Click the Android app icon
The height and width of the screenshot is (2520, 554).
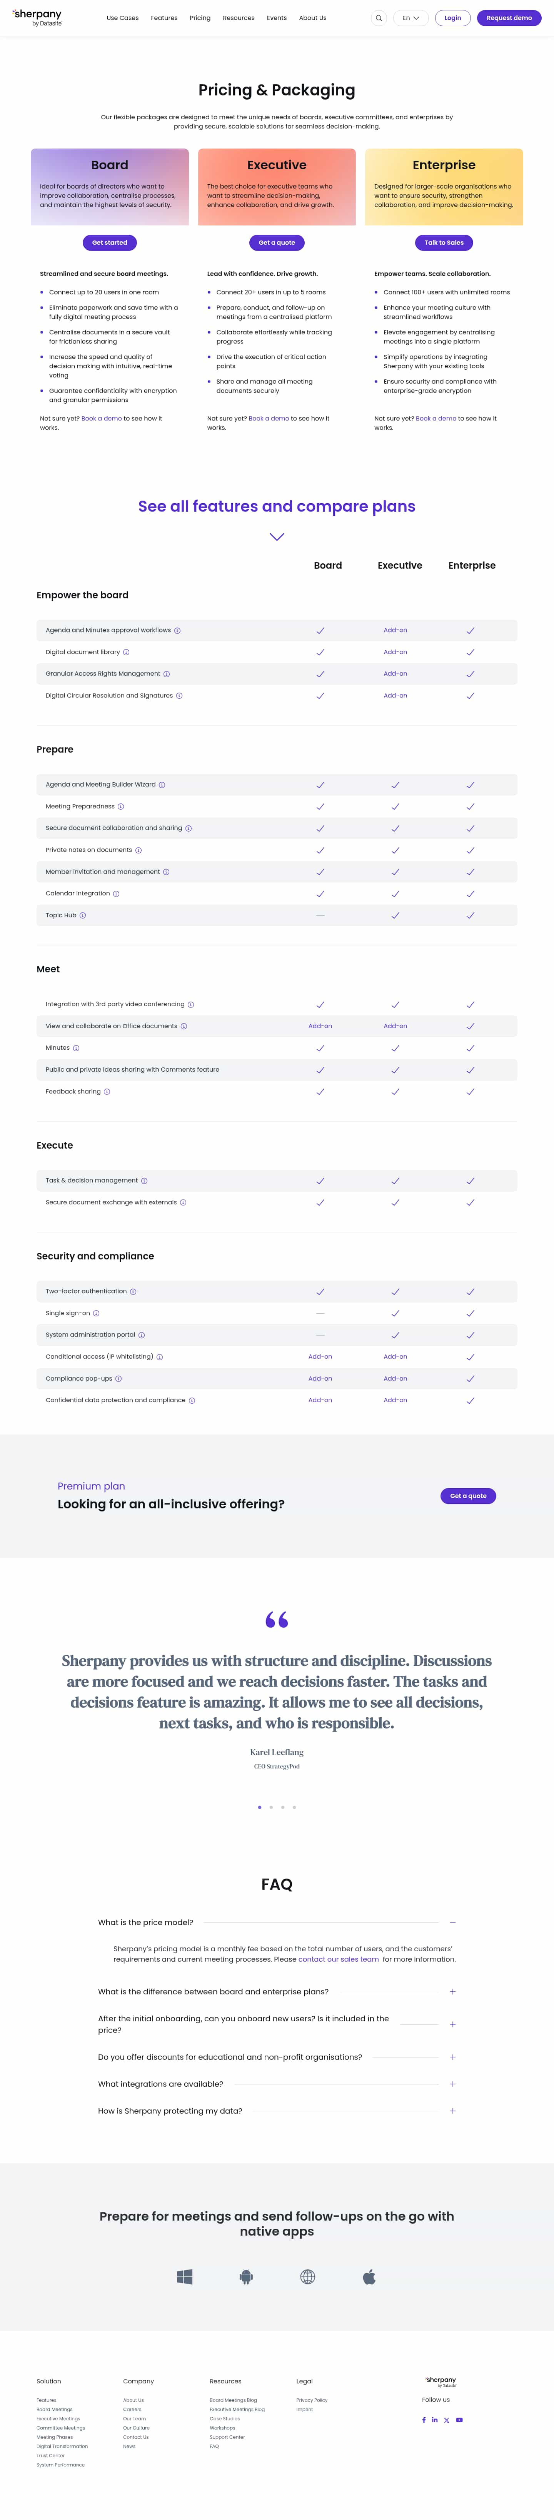coord(247,2276)
